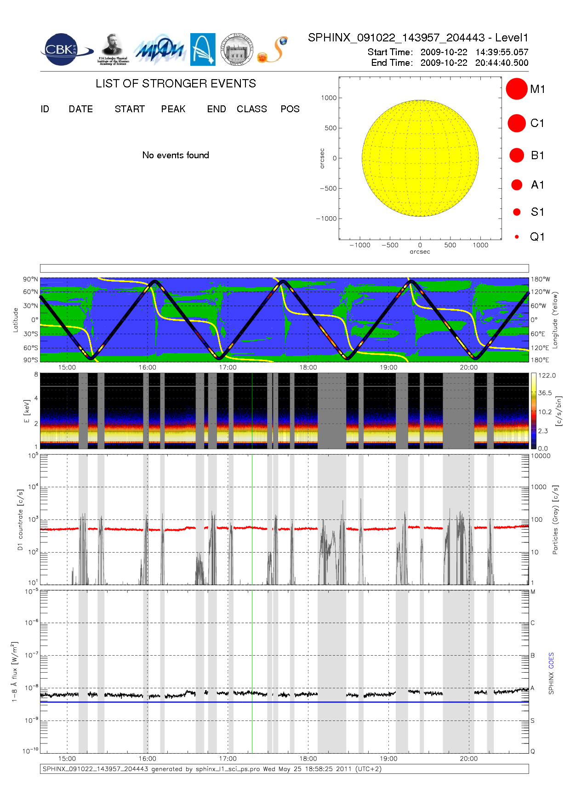
Task: Click the End Time value 20:44:40.500
Action: [x=502, y=63]
